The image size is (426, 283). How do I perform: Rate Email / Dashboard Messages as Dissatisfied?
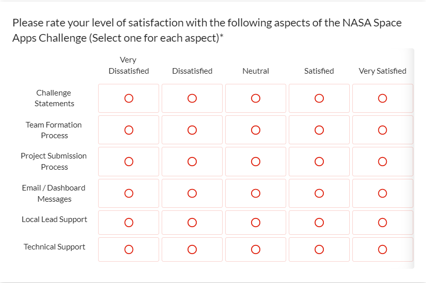pos(192,193)
